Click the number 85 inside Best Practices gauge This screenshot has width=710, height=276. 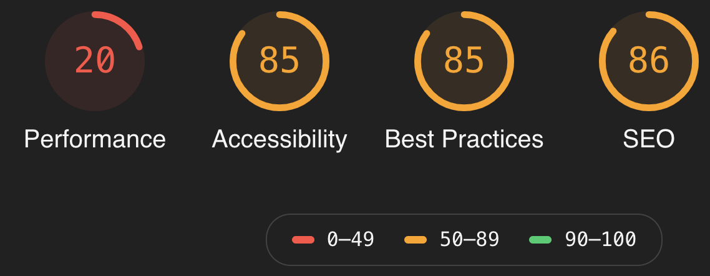coord(464,61)
